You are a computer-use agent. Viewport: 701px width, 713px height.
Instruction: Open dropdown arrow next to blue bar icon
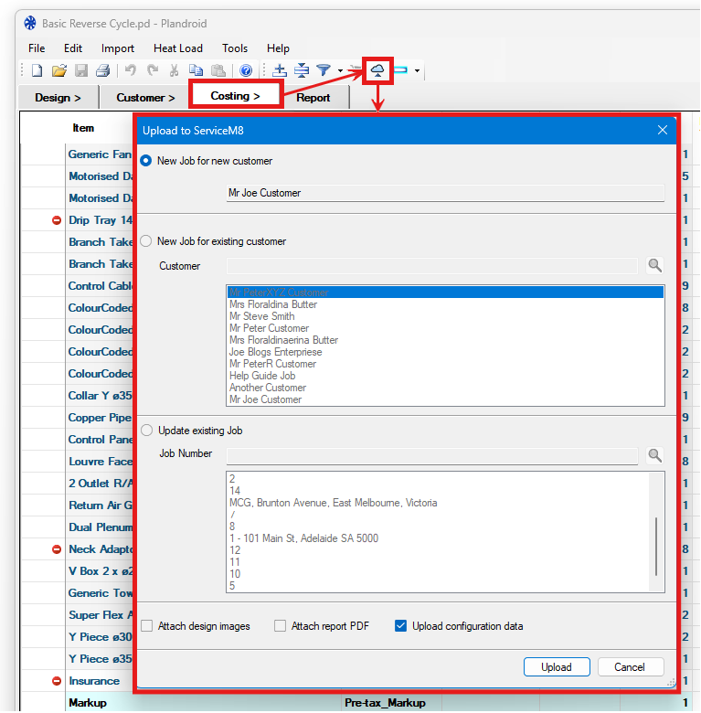coord(417,71)
